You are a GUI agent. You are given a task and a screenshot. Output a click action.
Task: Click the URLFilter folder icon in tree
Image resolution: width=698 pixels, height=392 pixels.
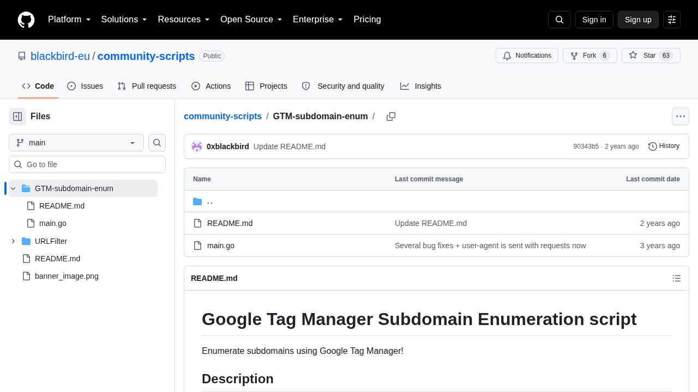click(26, 241)
